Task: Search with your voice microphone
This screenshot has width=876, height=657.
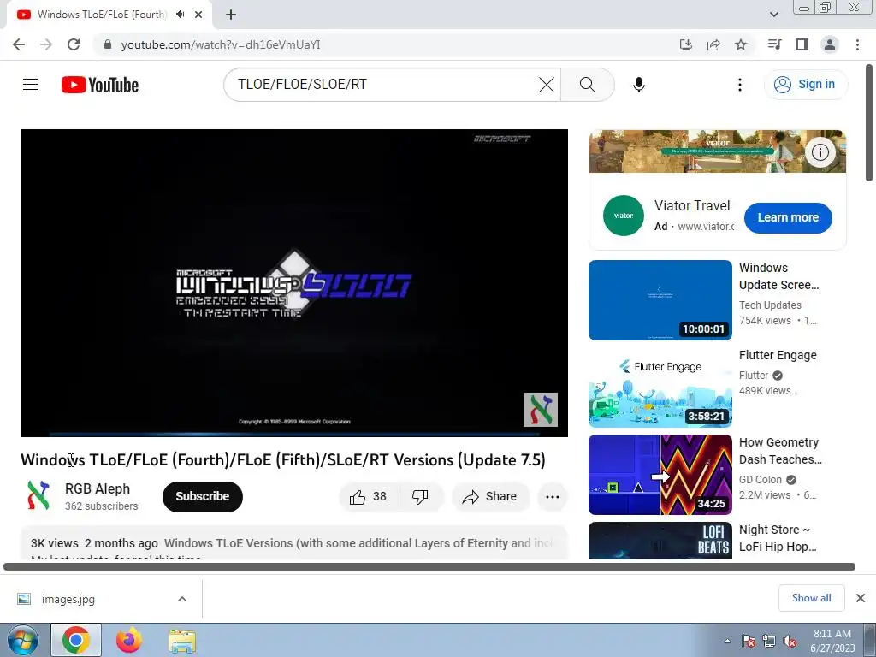Action: coord(638,85)
